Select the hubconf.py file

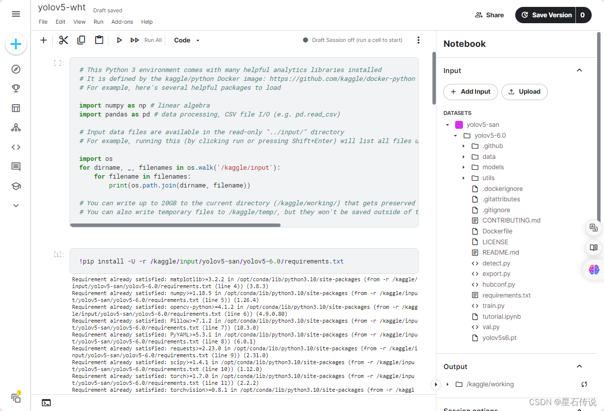(498, 284)
